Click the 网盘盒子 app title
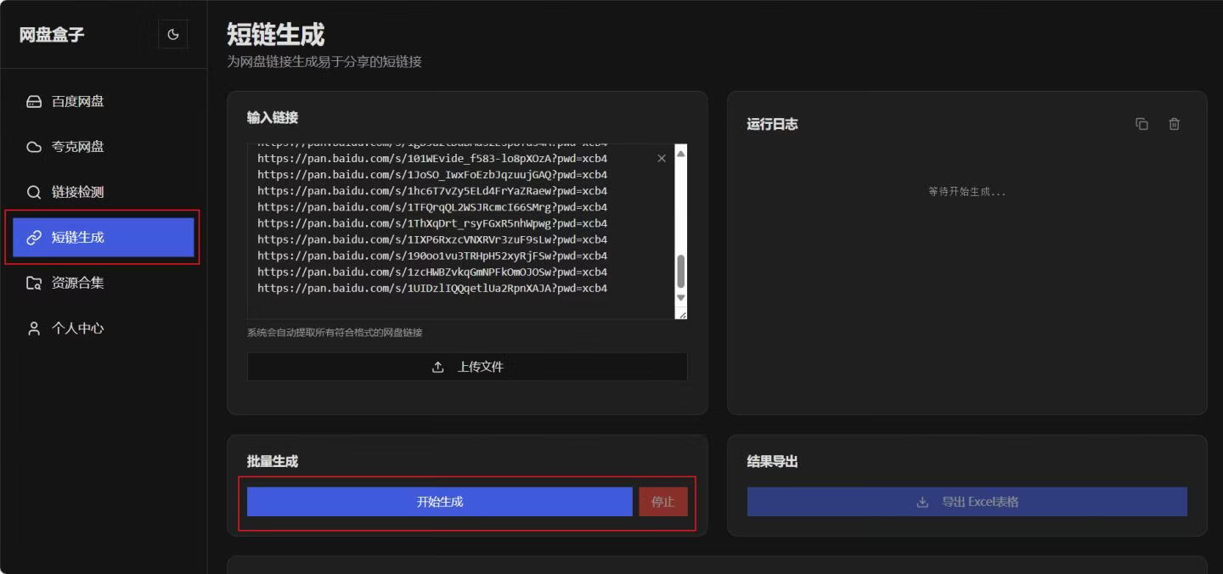1223x574 pixels. (52, 35)
